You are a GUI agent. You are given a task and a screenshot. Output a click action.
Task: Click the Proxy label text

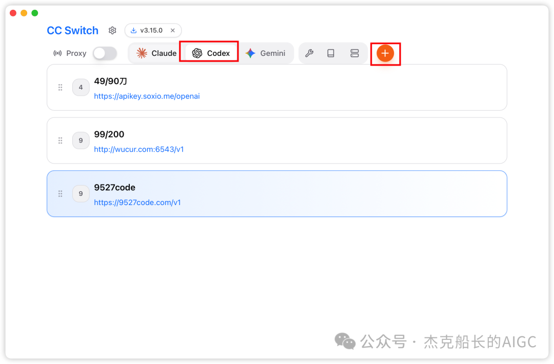pos(76,53)
